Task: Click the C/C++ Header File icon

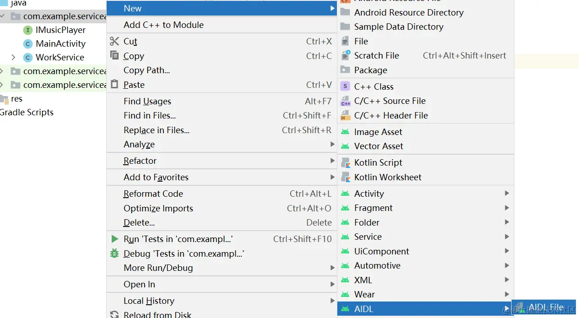Action: point(346,115)
